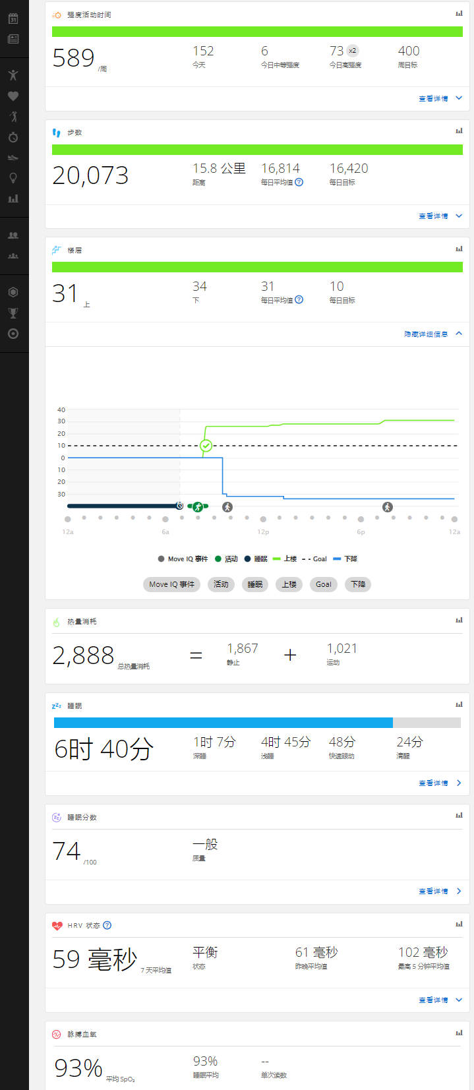Open chart icon on the 步数 card
Image resolution: width=474 pixels, height=1090 pixels.
click(459, 131)
